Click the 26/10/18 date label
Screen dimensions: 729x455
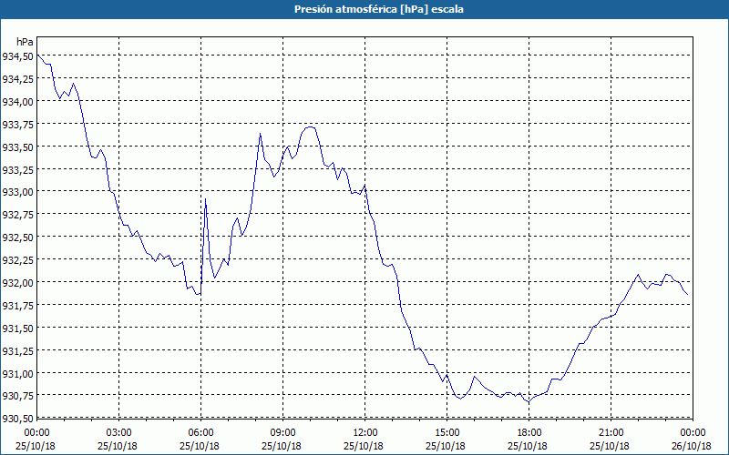tap(692, 446)
